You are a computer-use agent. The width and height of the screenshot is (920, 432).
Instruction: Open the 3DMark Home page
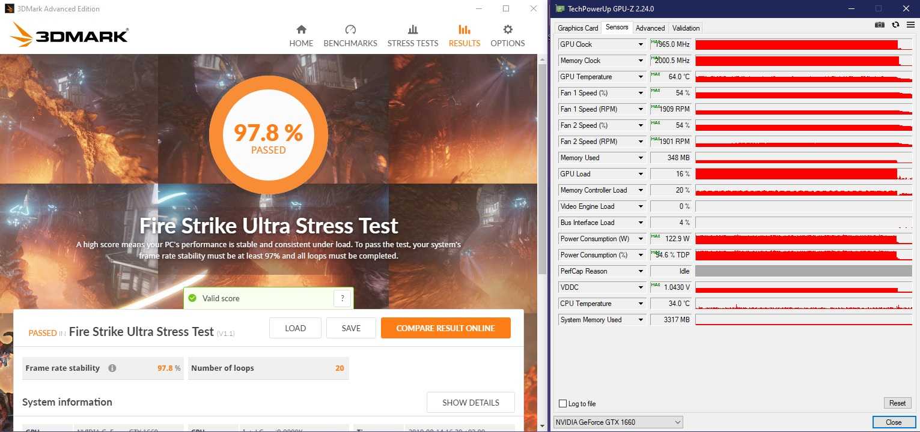[301, 36]
